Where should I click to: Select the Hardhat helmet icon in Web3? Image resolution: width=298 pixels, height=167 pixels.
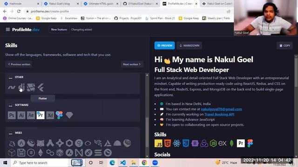[117, 143]
